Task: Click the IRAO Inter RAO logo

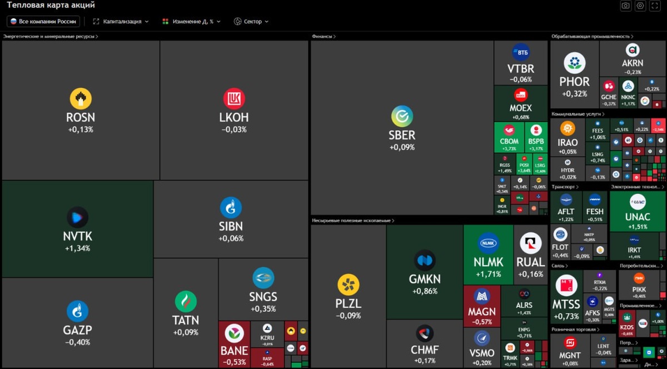Action: click(x=568, y=129)
